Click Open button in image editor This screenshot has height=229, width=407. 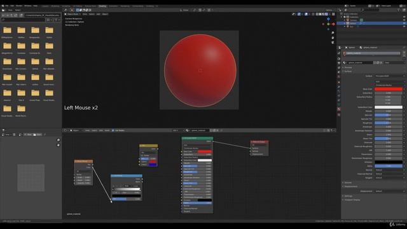(x=38, y=134)
